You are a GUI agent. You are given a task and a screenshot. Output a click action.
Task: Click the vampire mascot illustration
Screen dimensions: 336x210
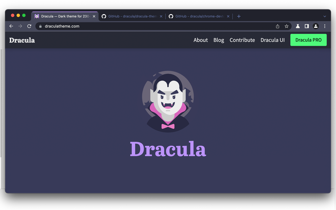pyautogui.click(x=168, y=102)
